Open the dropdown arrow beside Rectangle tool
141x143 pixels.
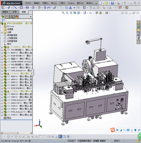coord(24,8)
